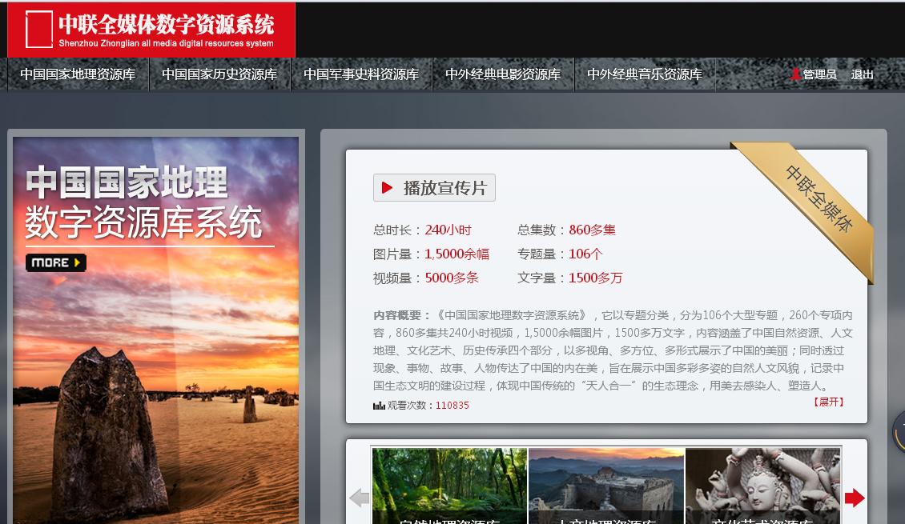The image size is (905, 524).
Task: Click the black MORE arrow badge
Action: [55, 262]
